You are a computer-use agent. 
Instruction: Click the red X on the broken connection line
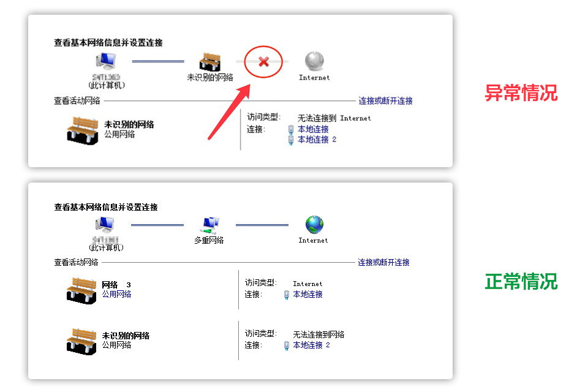(263, 61)
